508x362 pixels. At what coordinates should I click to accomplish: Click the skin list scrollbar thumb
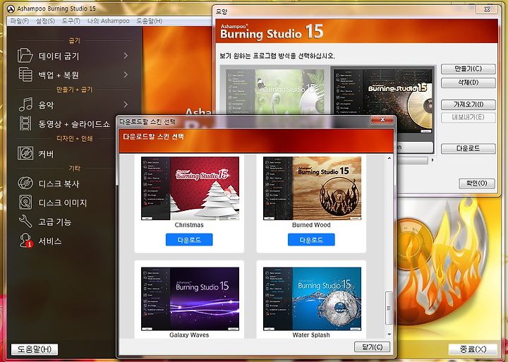[x=389, y=308]
